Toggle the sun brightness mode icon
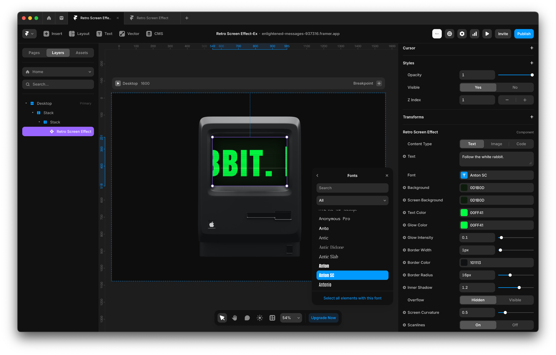Screen dimensions: 556x355 click(x=260, y=318)
